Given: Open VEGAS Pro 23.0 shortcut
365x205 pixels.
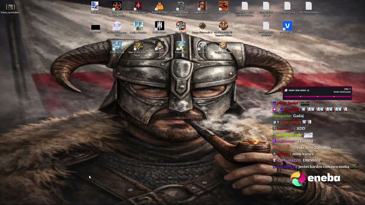Looking at the screenshot, I should point(287,27).
